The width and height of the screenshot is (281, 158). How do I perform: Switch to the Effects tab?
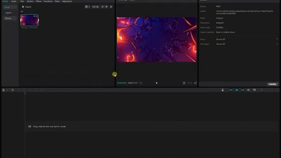tap(39, 1)
